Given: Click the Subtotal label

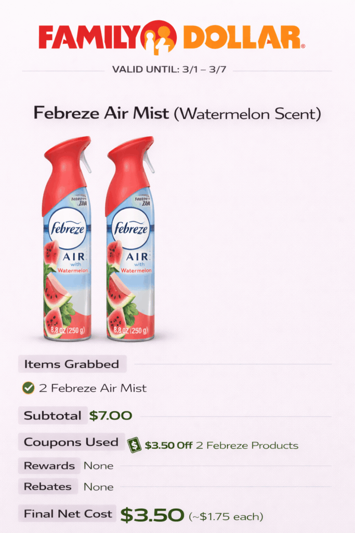Looking at the screenshot, I should tap(52, 416).
